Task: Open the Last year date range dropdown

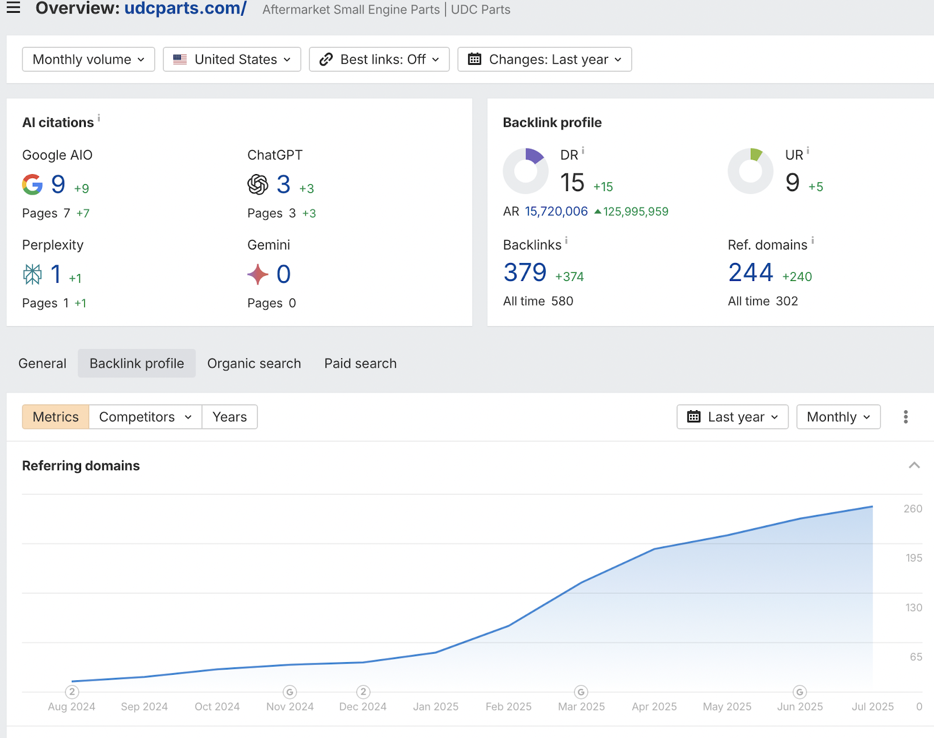Action: (x=733, y=417)
